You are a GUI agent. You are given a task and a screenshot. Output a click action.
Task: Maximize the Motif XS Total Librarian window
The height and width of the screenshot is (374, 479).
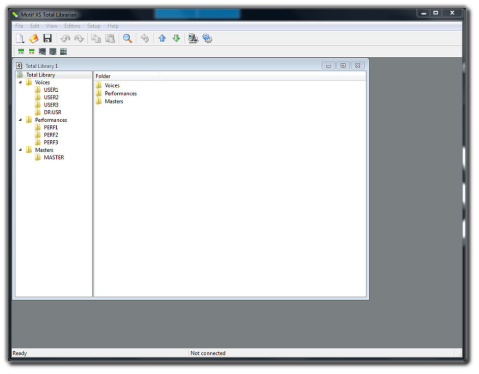[436, 13]
